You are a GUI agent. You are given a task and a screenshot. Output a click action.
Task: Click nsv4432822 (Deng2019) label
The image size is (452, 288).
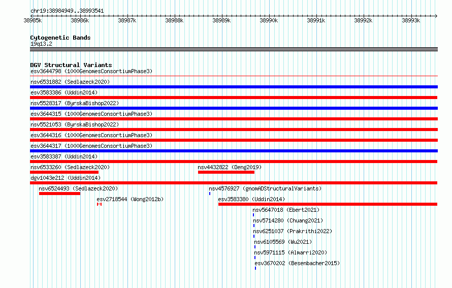tap(230, 167)
